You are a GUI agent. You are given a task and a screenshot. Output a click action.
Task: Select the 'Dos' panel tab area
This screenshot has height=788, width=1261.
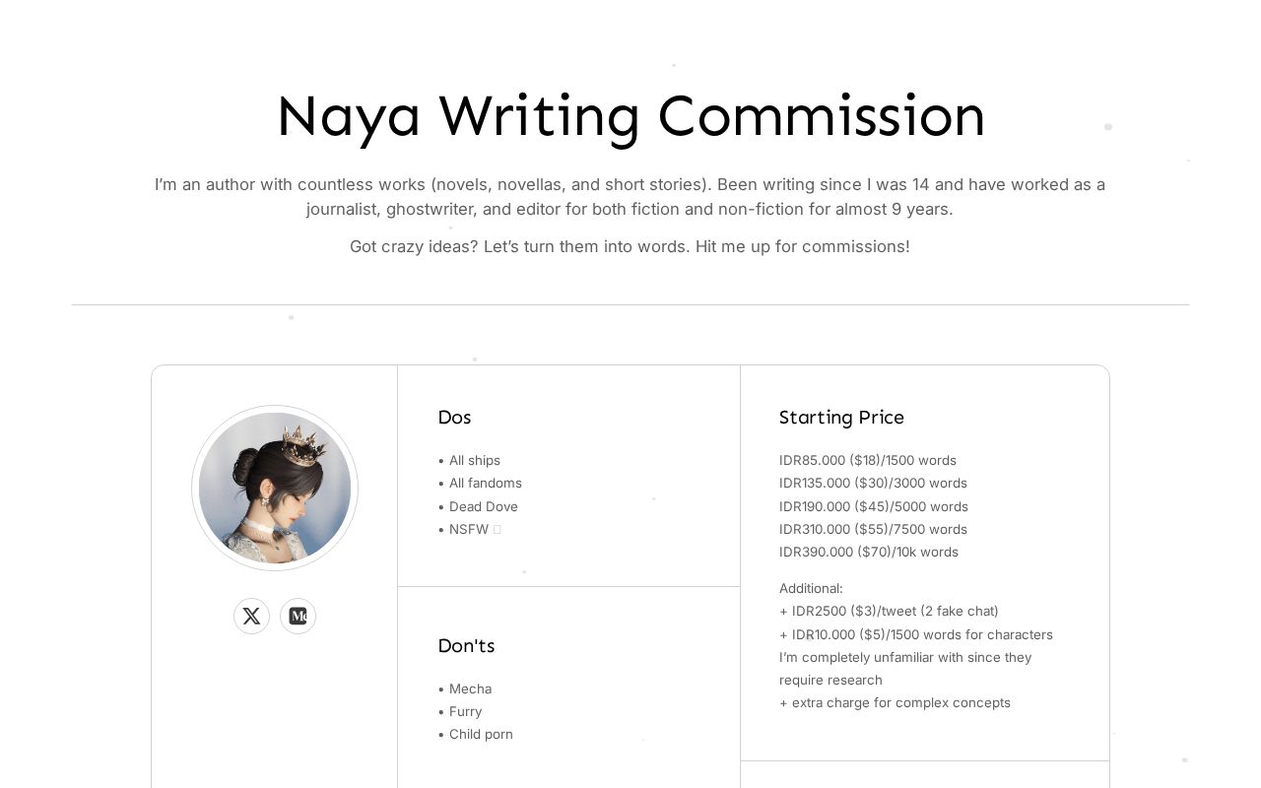[x=568, y=476]
